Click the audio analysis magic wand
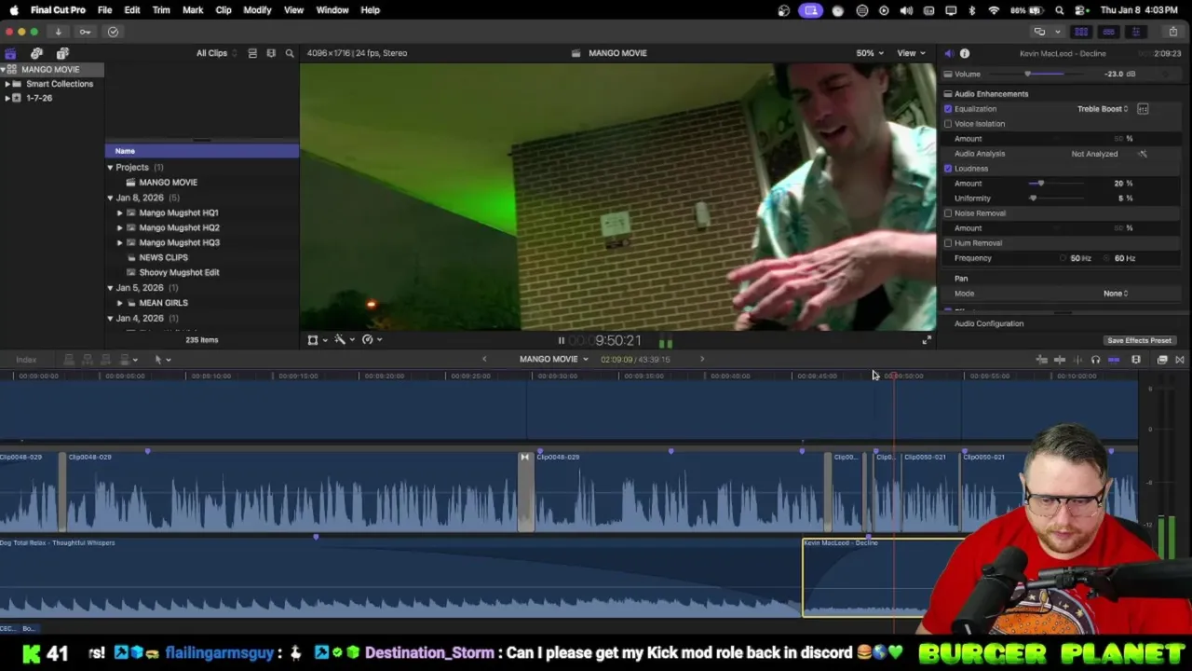Image resolution: width=1192 pixels, height=671 pixels. (1143, 154)
